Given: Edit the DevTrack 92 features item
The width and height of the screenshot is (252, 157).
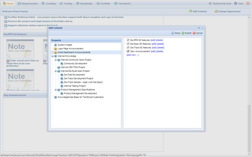Looking at the screenshot, I should pyautogui.click(x=154, y=48).
